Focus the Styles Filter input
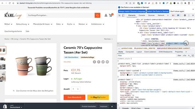 coord(147,56)
